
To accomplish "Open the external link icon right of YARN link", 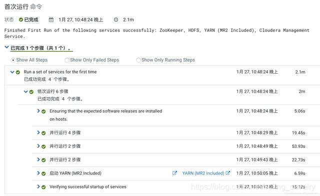I will pos(228,173).
